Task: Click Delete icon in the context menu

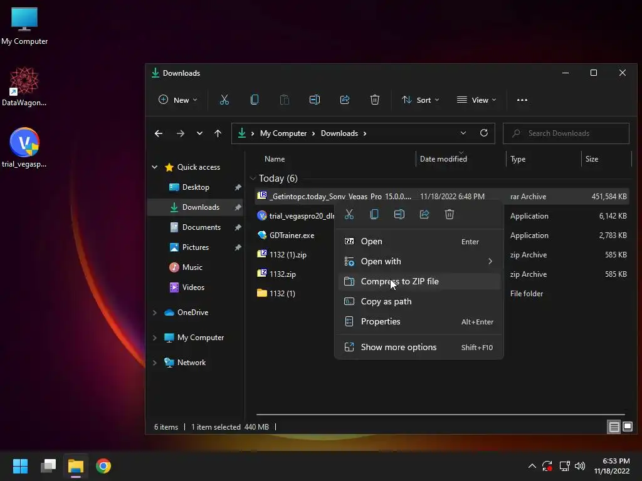Action: pyautogui.click(x=449, y=214)
